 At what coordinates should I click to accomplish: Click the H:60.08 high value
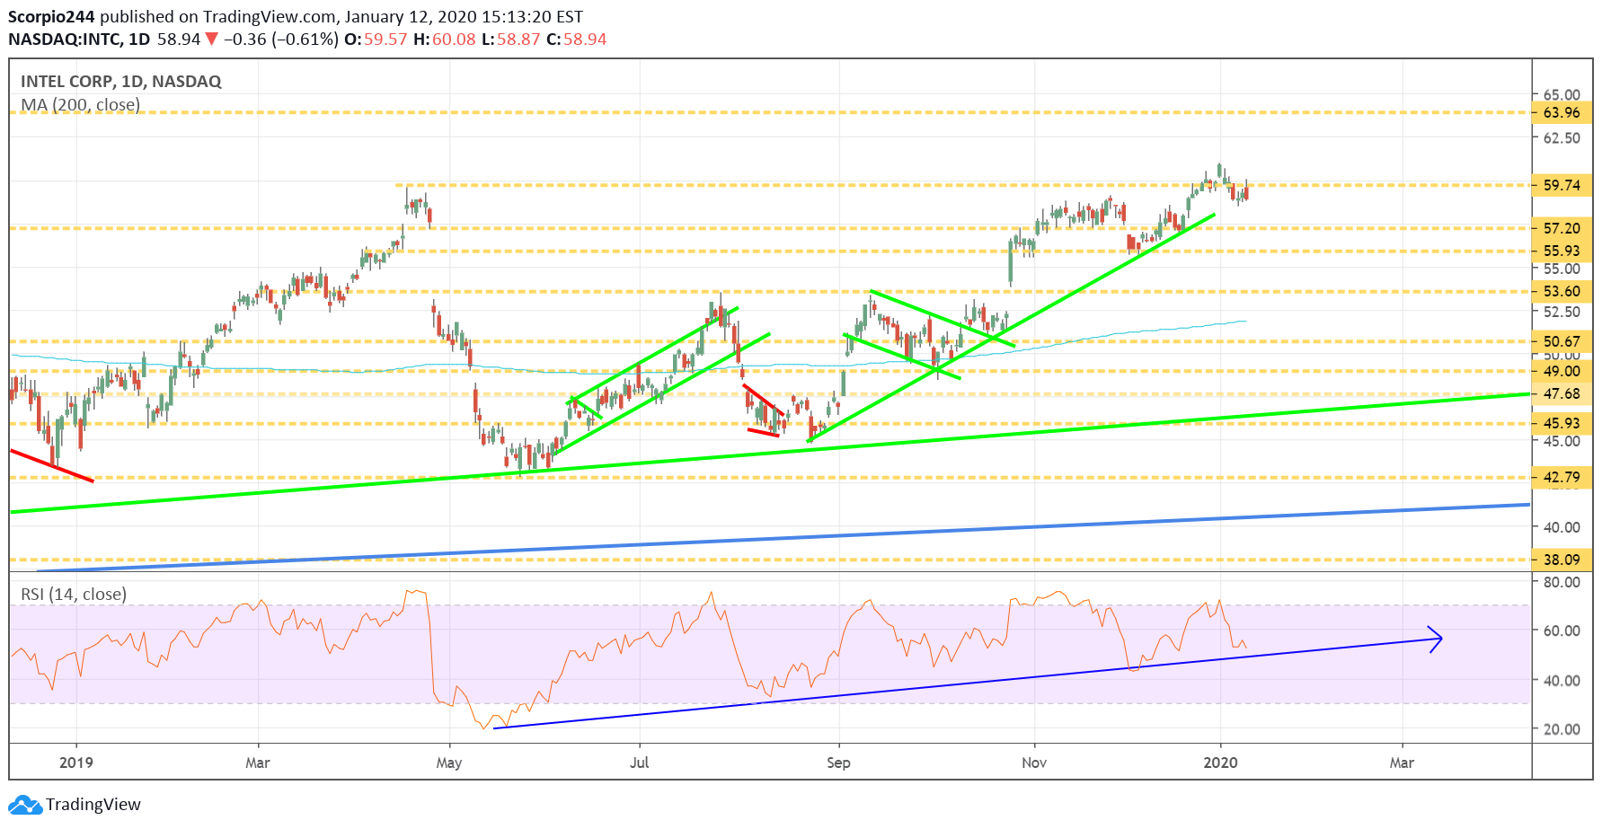[444, 40]
